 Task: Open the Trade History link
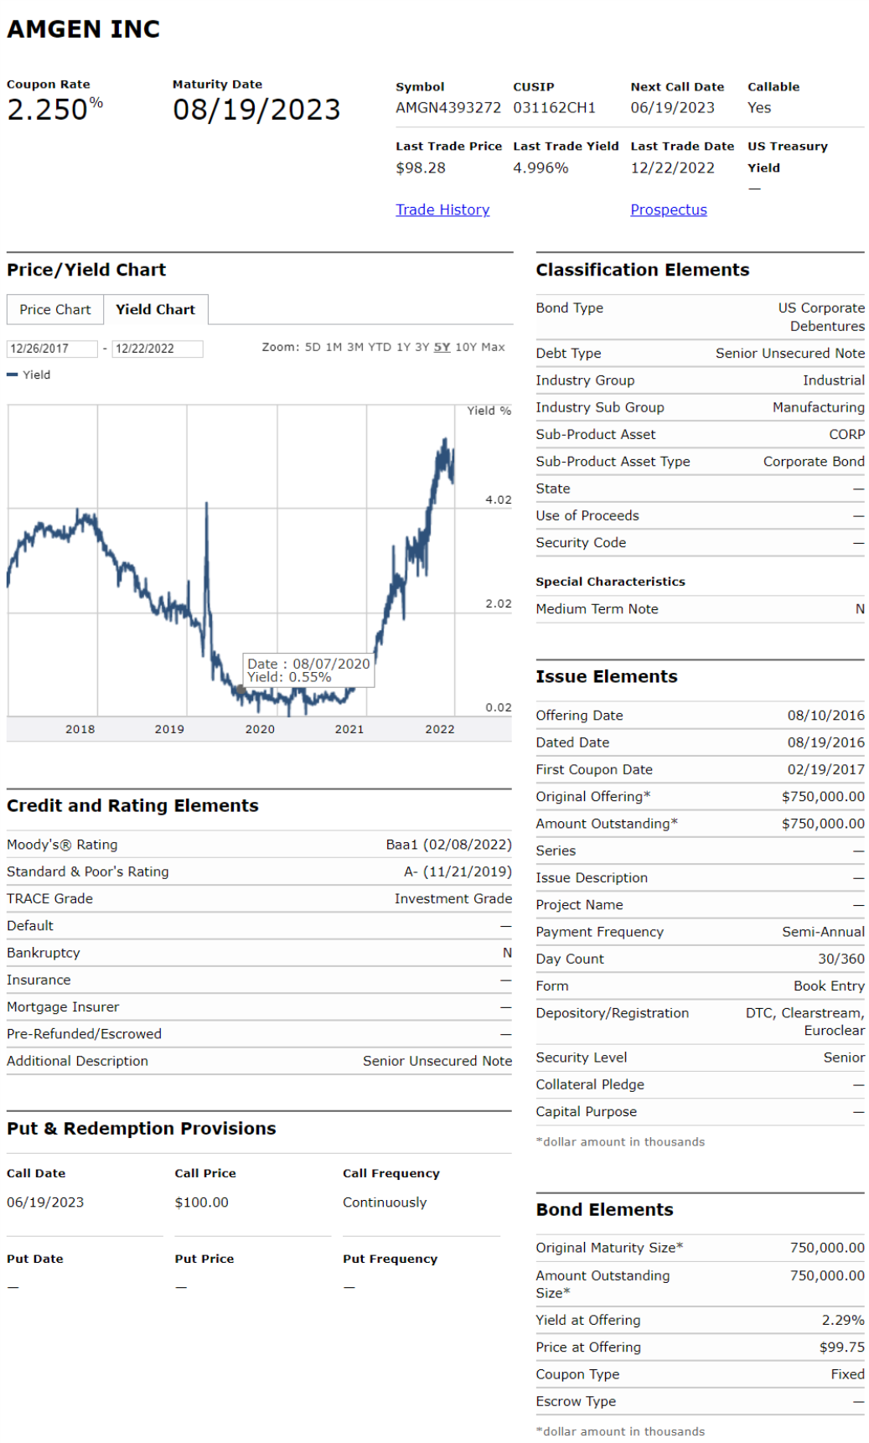point(442,209)
